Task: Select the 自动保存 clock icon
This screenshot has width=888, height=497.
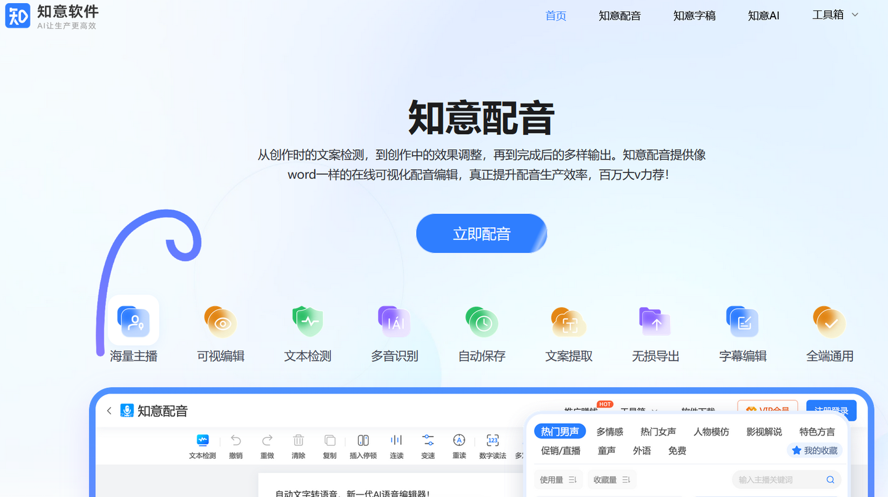Action: pos(482,321)
